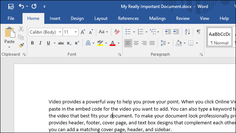Open the View tab
This screenshot has height=133, width=236.
coord(204,18)
